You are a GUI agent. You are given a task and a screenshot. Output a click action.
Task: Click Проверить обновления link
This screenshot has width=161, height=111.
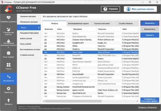pos(147,107)
